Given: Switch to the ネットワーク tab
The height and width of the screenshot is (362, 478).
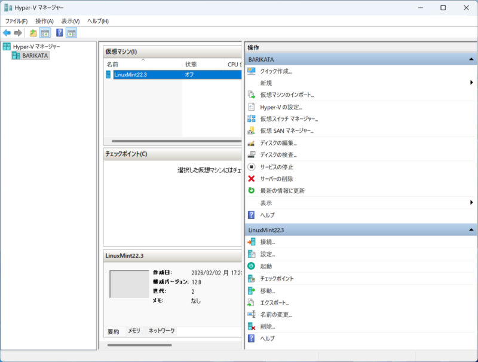Looking at the screenshot, I should [161, 331].
